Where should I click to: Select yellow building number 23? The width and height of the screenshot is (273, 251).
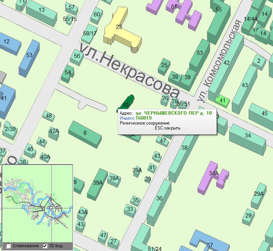pyautogui.click(x=119, y=27)
